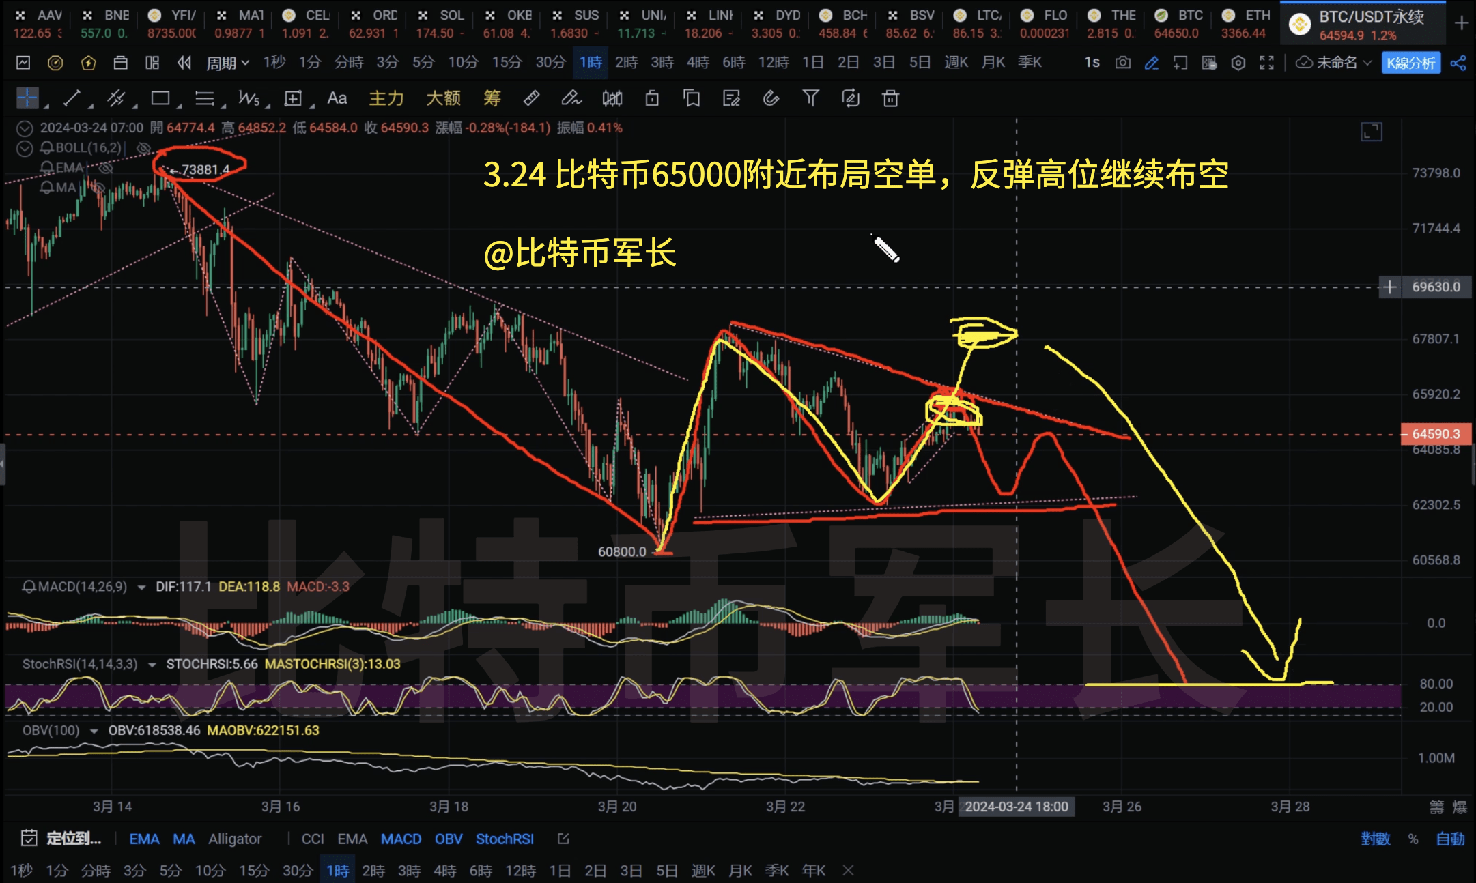Select the 2時 timeframe tab
This screenshot has height=883, width=1476.
(625, 62)
